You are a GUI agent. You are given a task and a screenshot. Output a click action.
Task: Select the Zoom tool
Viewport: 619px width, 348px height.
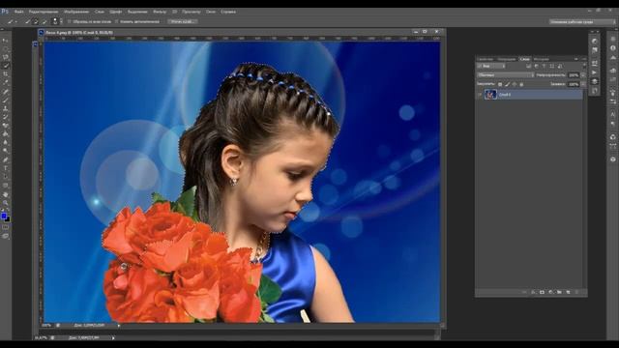point(6,202)
